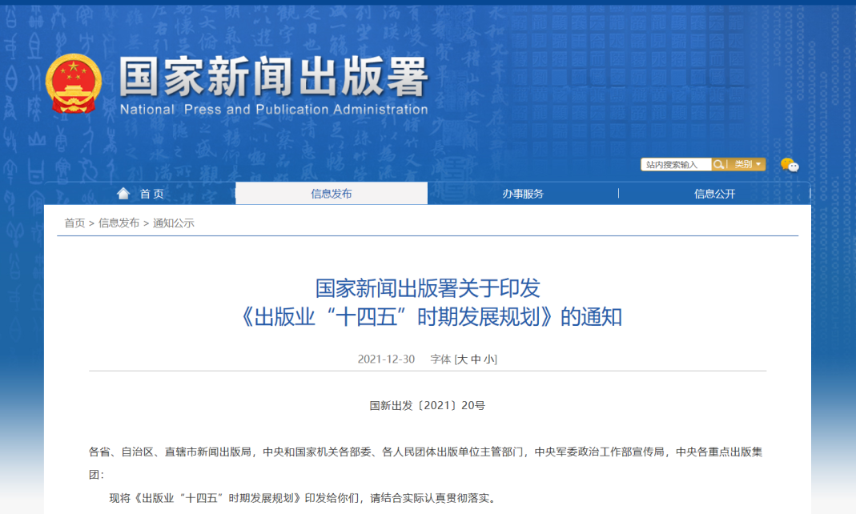Expand the 类别 category dropdown

click(747, 164)
